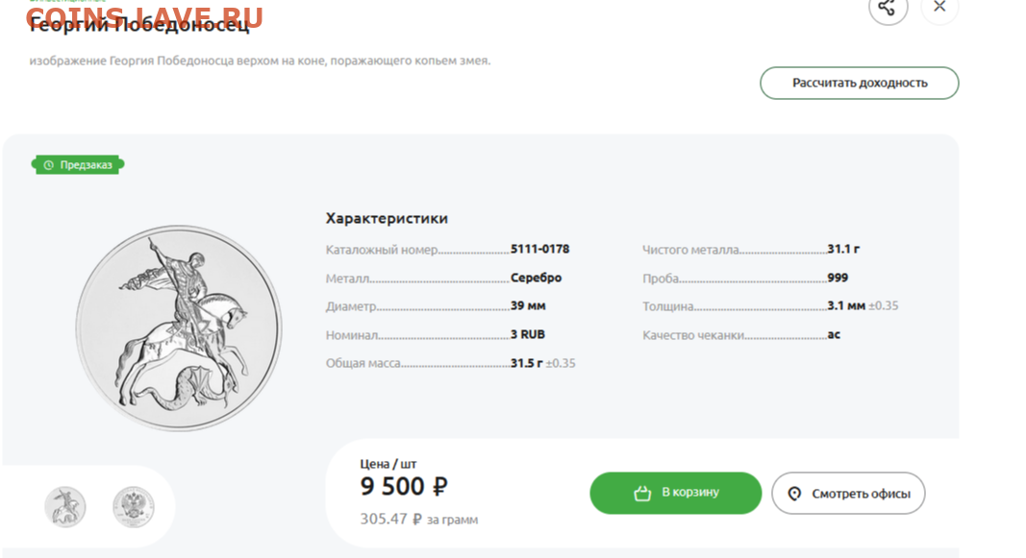This screenshot has width=1026, height=558.
Task: Click the Рассчитать доходность button
Action: 859,83
